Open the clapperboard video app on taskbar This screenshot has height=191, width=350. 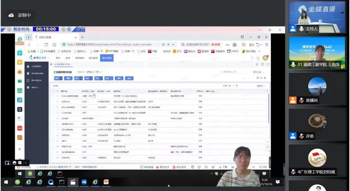[73, 182]
